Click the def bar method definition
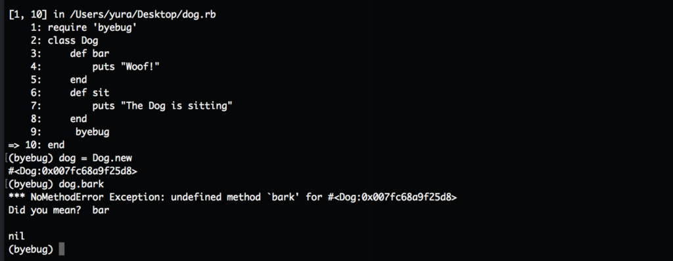Screen dimensions: 673x261 [89, 54]
